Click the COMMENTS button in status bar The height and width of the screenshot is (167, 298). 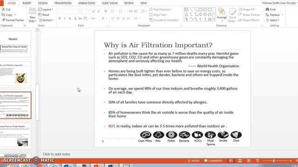click(x=213, y=161)
